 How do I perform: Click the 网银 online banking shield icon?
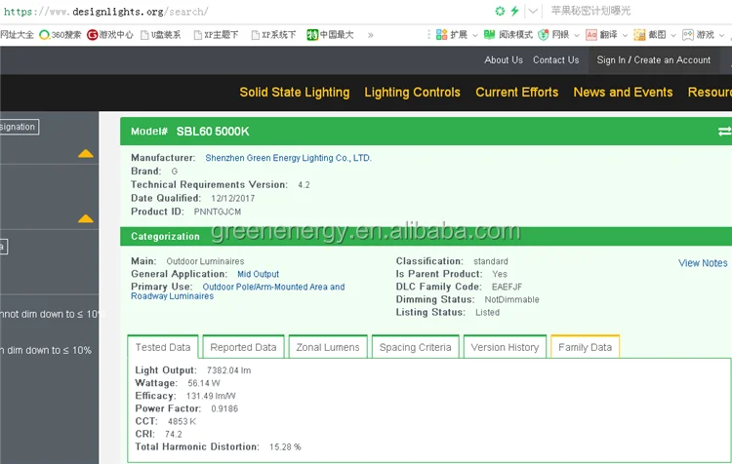tap(543, 35)
